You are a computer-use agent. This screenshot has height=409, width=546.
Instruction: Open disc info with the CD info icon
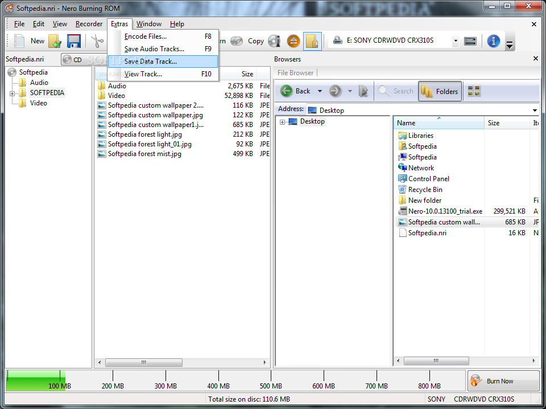(274, 41)
